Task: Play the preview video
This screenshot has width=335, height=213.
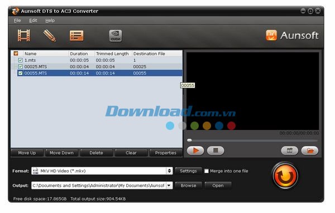Action: [195, 151]
